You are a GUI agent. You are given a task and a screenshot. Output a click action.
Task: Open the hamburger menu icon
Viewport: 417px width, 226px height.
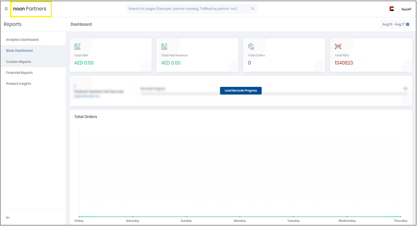point(6,9)
